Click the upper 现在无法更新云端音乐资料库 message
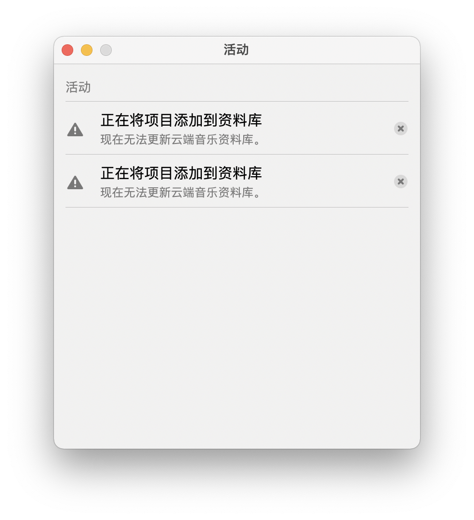Image resolution: width=474 pixels, height=520 pixels. [x=181, y=139]
